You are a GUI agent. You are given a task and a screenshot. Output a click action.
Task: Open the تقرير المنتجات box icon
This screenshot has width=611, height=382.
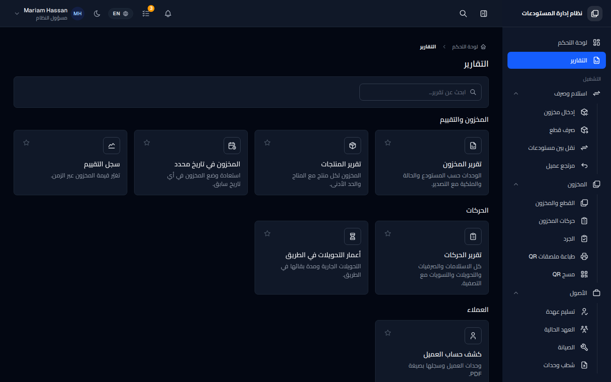pyautogui.click(x=353, y=146)
